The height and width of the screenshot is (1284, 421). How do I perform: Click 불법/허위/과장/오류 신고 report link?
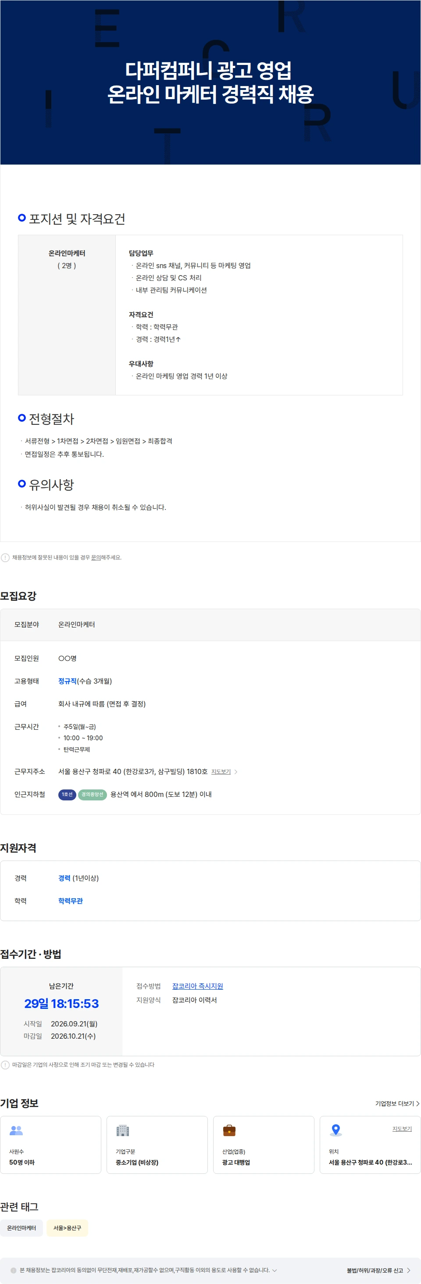[378, 1270]
